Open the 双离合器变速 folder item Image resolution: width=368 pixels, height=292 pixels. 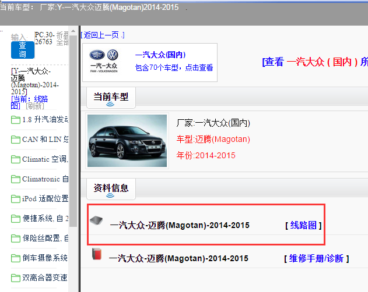click(x=45, y=277)
